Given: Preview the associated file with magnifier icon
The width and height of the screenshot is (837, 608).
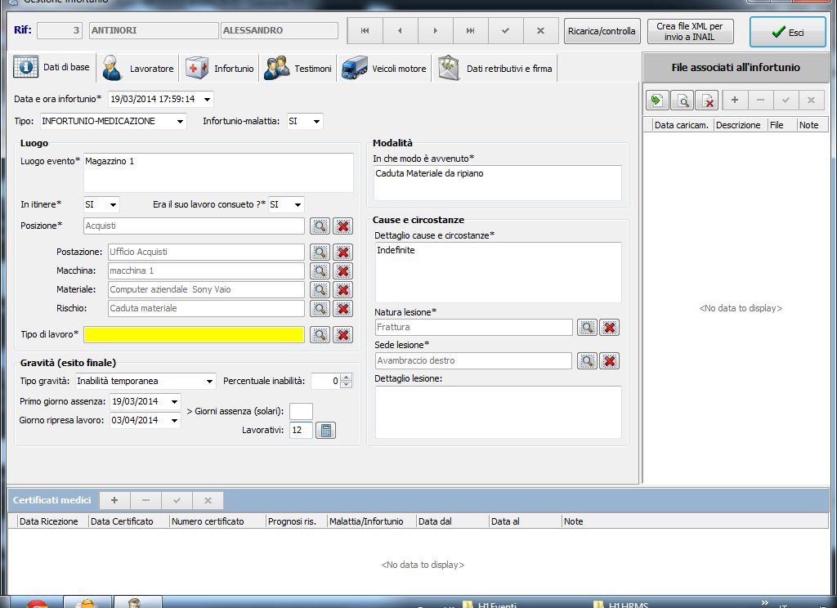Looking at the screenshot, I should pyautogui.click(x=683, y=100).
